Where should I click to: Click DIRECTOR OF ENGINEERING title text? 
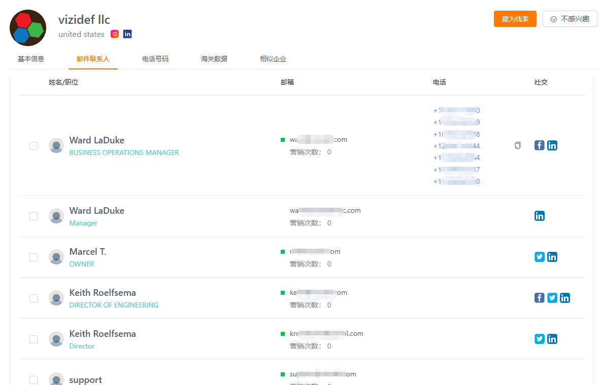[x=114, y=305]
